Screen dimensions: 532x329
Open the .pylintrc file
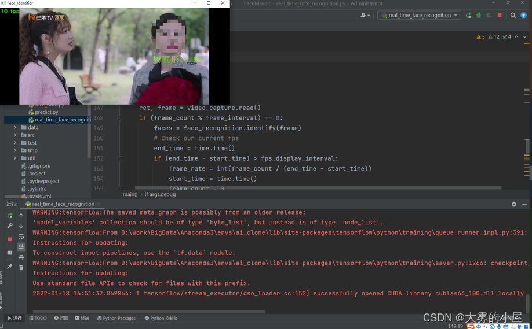pos(34,189)
